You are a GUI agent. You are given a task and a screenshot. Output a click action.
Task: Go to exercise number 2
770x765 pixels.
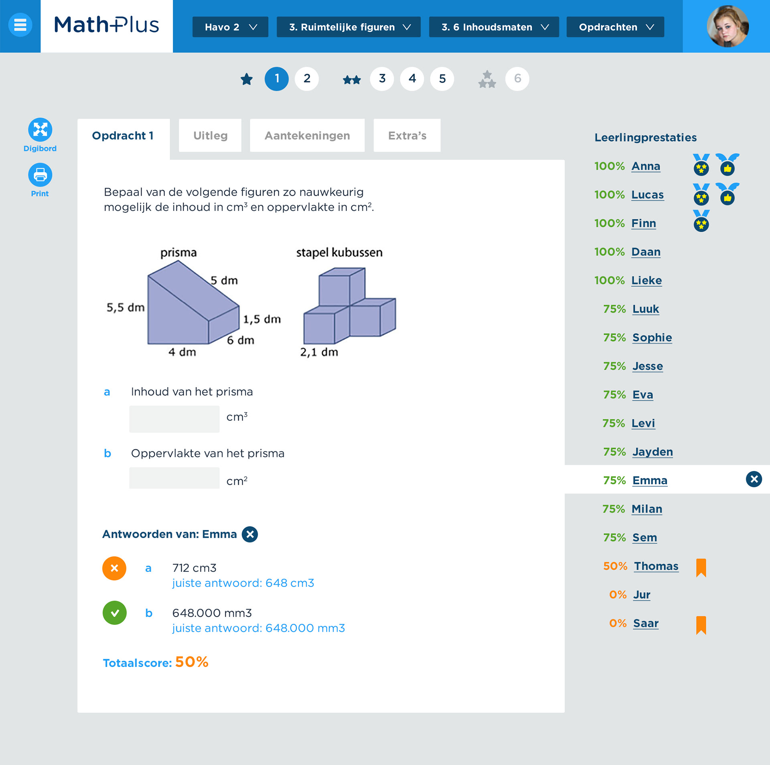coord(307,79)
